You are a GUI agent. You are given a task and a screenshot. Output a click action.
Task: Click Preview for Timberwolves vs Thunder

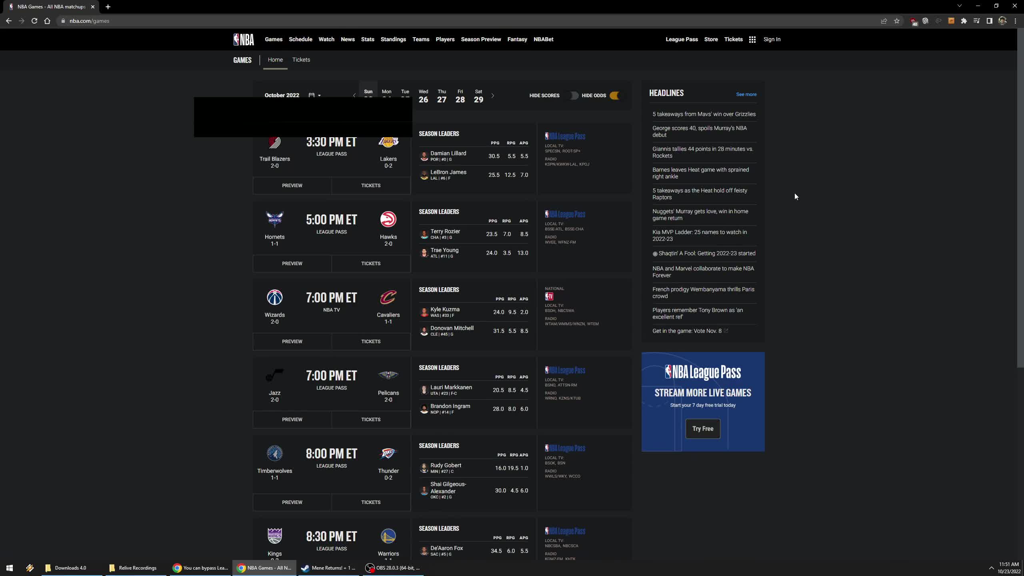point(292,502)
